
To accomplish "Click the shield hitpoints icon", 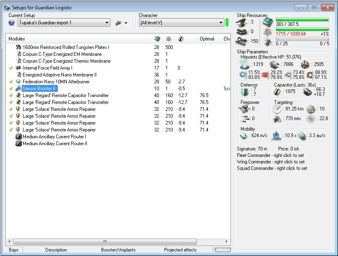I will (245, 64).
